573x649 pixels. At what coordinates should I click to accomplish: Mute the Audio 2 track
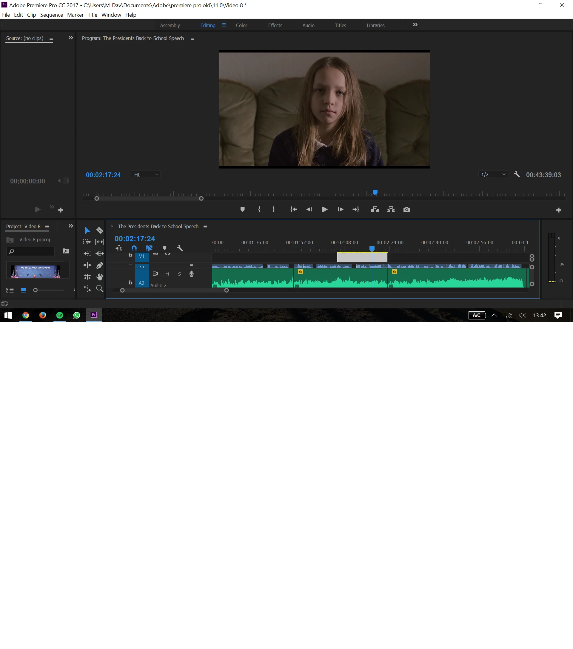(x=167, y=274)
